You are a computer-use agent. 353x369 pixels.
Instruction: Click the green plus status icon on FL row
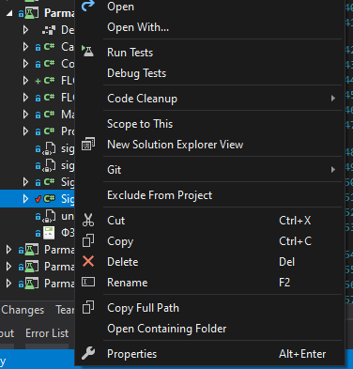point(38,81)
